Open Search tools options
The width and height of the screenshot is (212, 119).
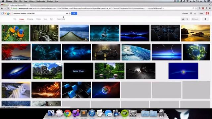point(61,19)
